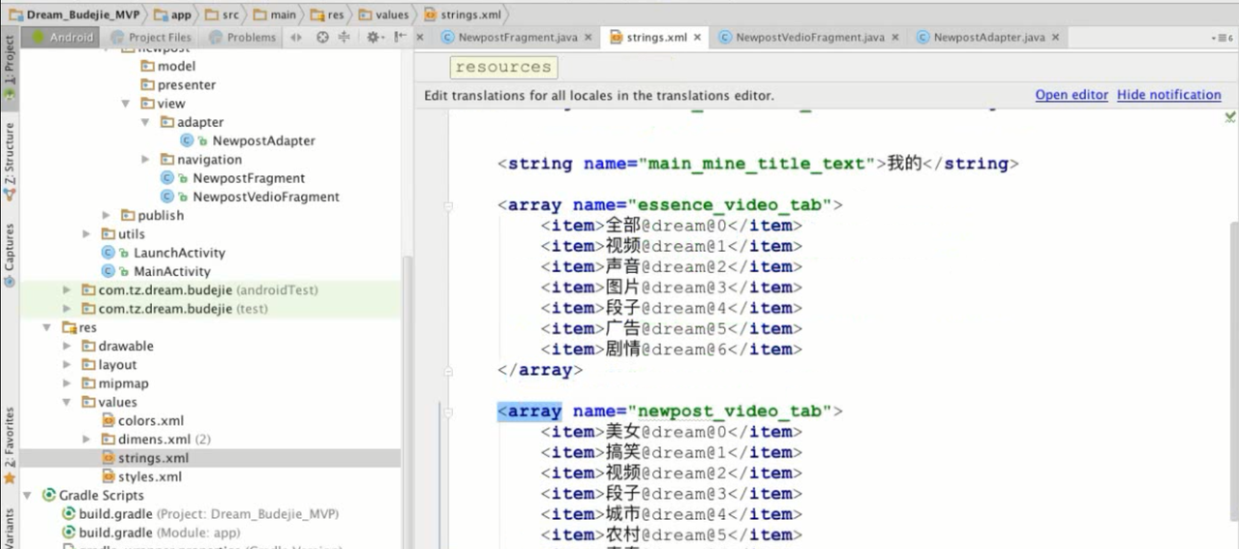This screenshot has width=1239, height=549.
Task: Show the hidden editor tabs list
Action: 1223,38
